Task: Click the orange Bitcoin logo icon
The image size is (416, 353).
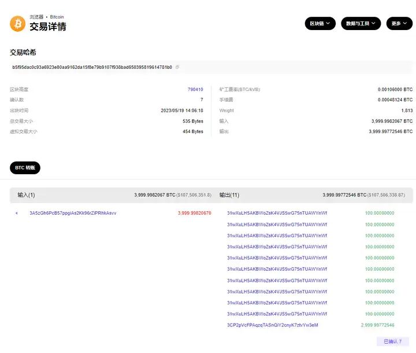Action: 17,24
